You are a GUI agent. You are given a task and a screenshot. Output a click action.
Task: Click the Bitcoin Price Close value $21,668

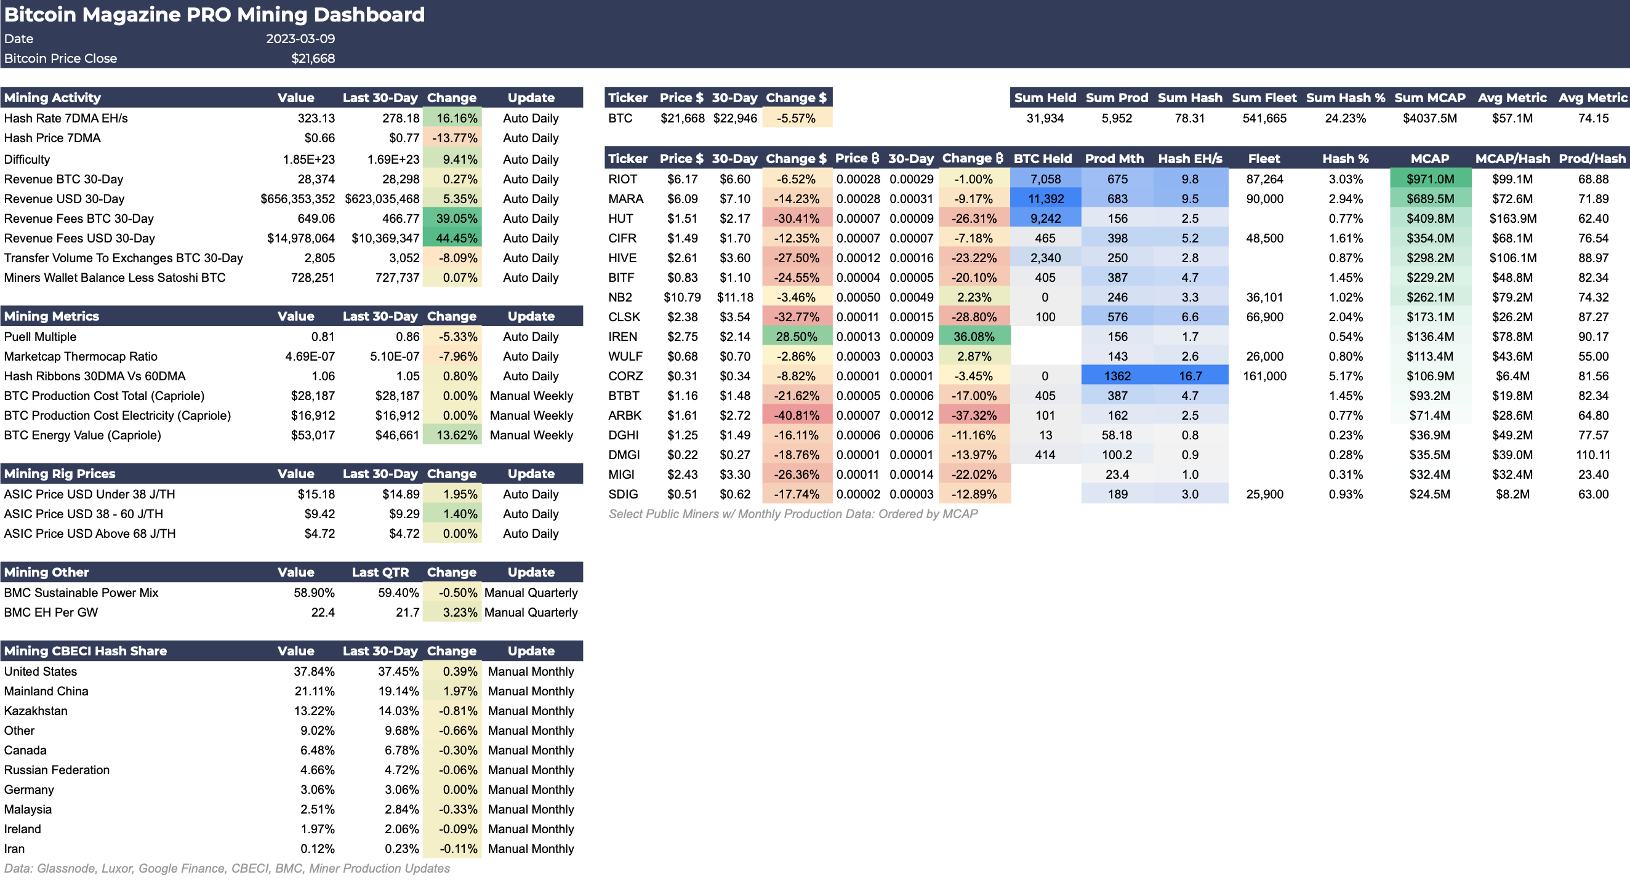tap(313, 58)
